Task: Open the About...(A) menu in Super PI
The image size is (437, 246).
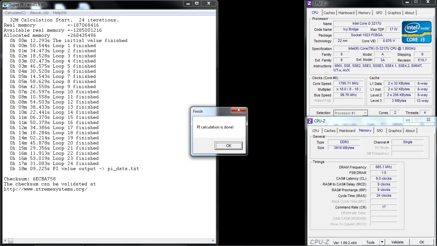Action: point(39,13)
